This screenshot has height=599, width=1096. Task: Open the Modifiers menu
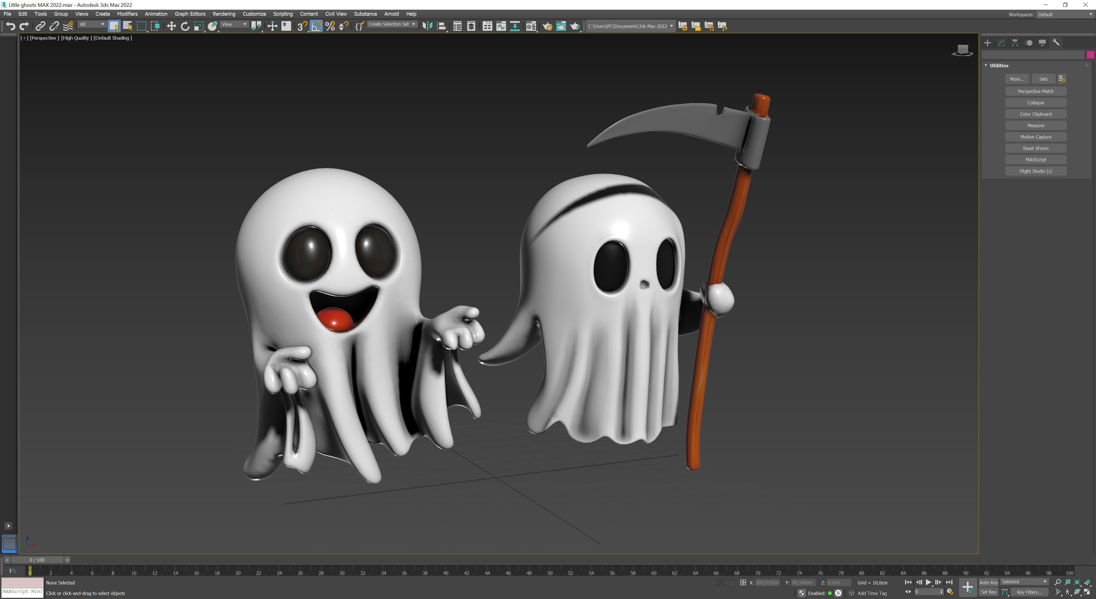[127, 14]
